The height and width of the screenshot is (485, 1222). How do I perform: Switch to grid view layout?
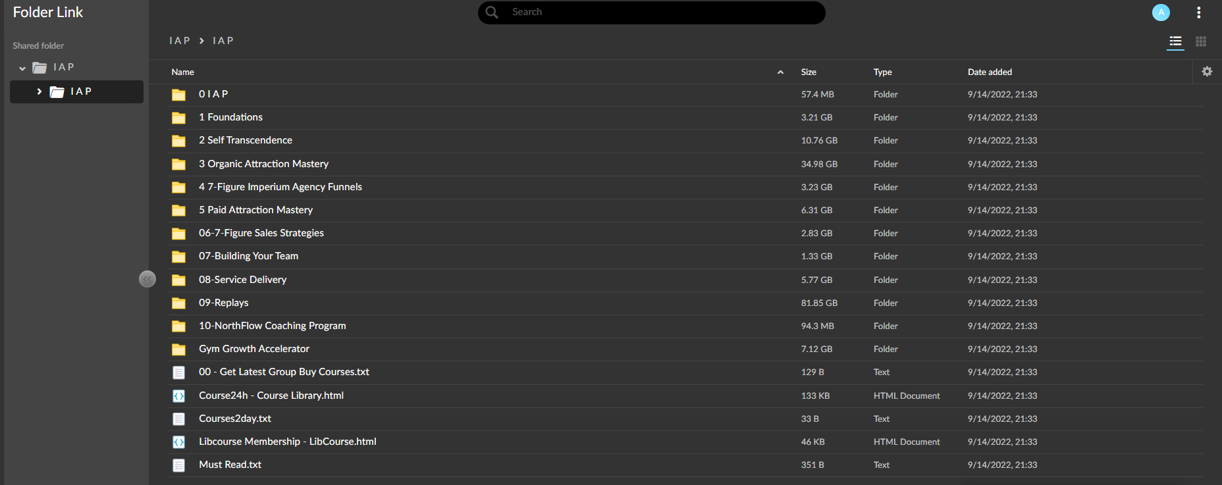click(x=1201, y=41)
